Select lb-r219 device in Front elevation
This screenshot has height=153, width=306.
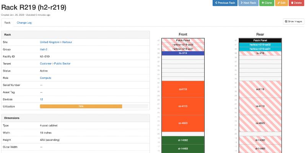coord(183,53)
